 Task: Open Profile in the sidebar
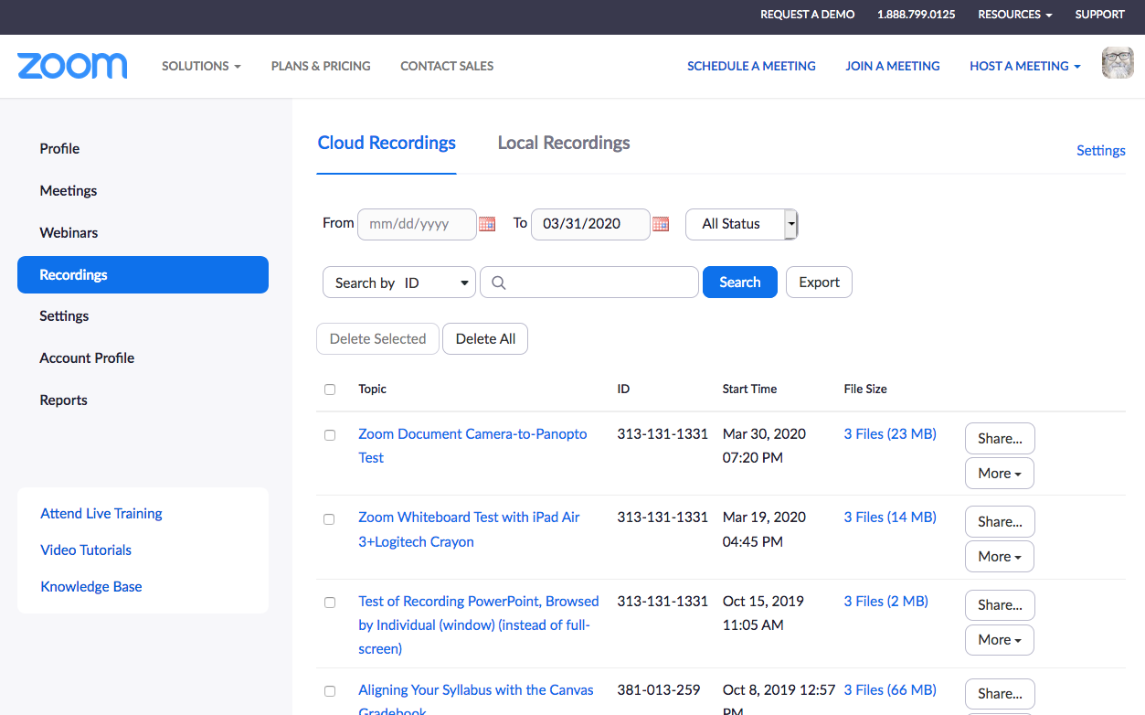point(59,149)
